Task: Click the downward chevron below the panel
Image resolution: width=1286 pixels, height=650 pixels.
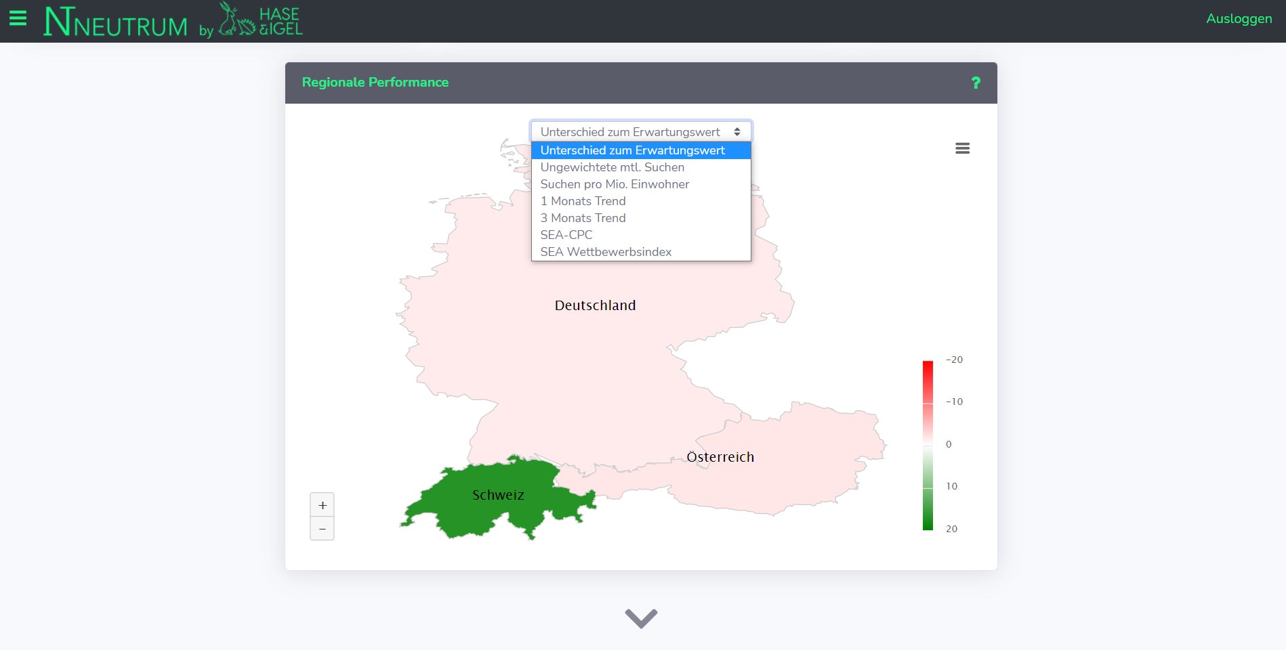Action: pos(641,618)
